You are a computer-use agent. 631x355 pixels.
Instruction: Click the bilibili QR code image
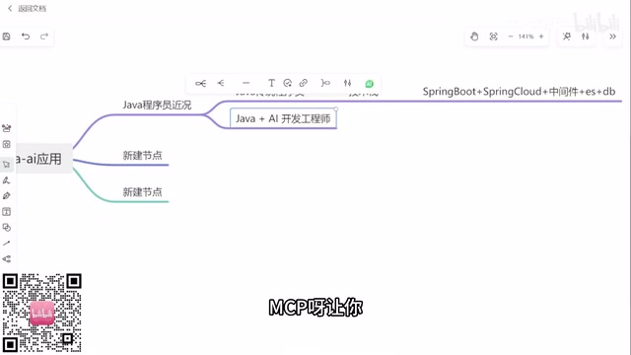[x=42, y=313]
